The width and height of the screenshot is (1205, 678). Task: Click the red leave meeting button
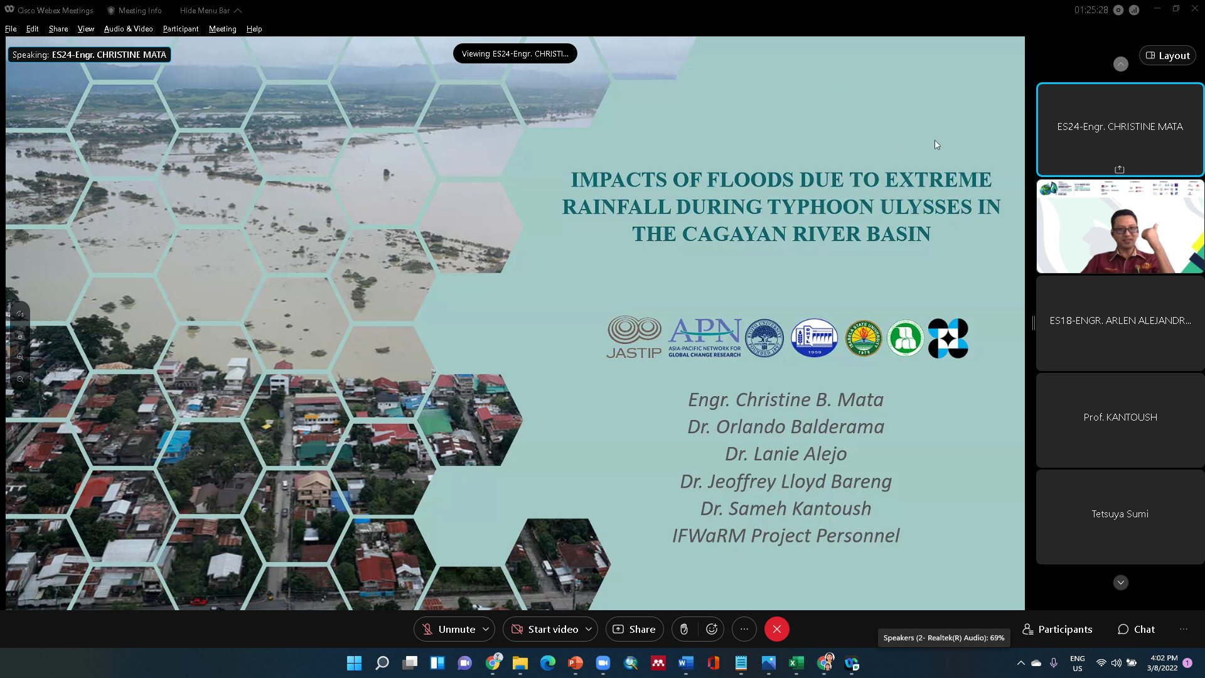[x=776, y=629]
